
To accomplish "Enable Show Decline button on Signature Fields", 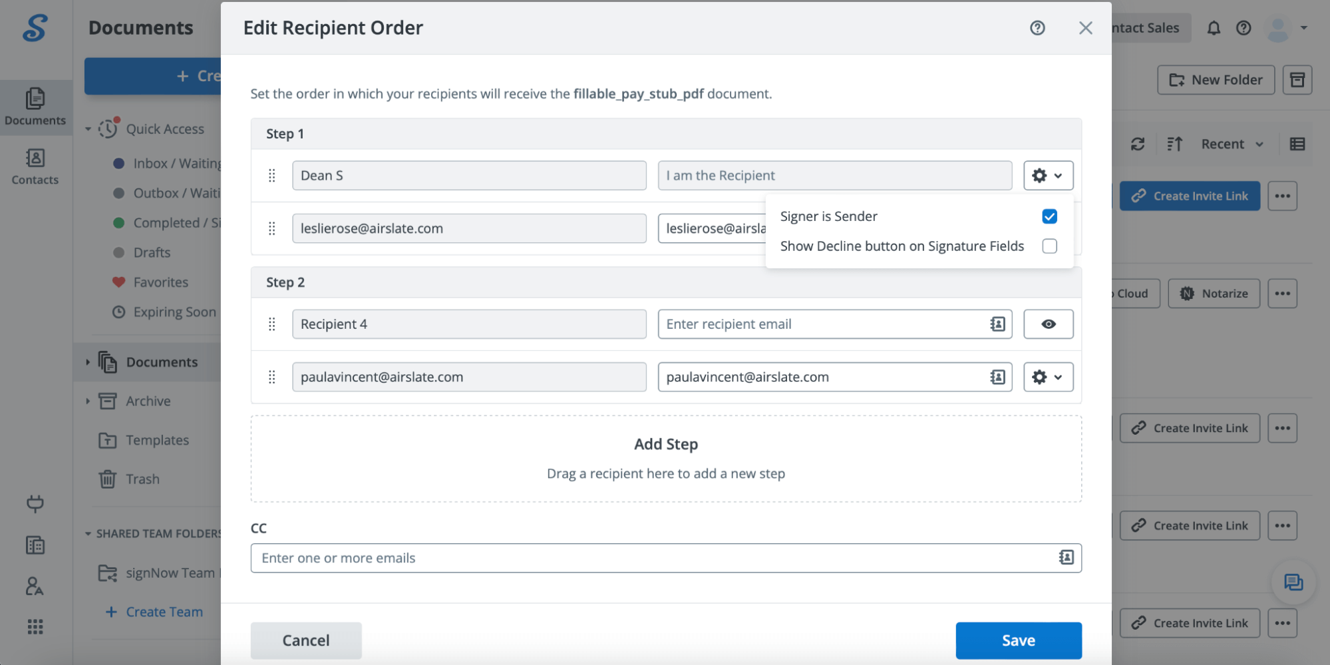I will pyautogui.click(x=1049, y=246).
